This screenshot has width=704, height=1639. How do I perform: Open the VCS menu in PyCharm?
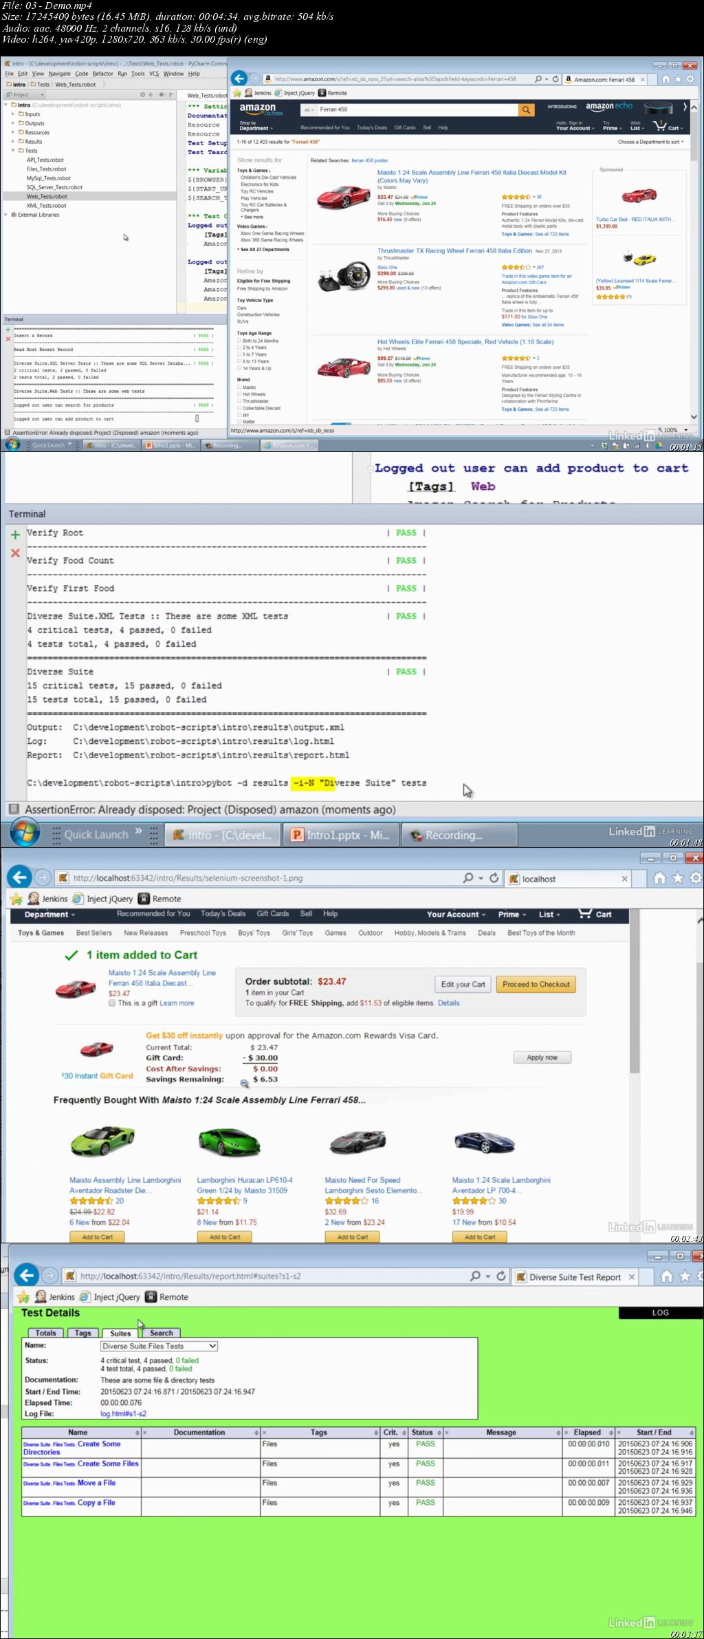pyautogui.click(x=154, y=74)
